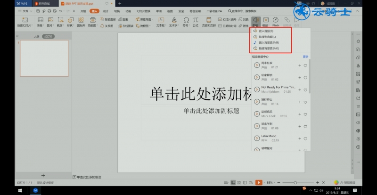Click the zoom slider handle

[295, 183]
